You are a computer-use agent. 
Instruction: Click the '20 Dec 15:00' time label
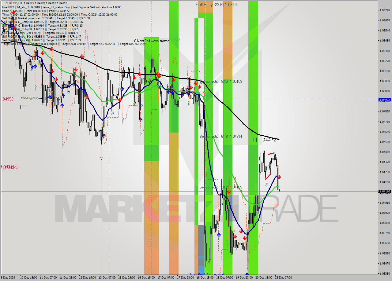pyautogui.click(x=264, y=278)
